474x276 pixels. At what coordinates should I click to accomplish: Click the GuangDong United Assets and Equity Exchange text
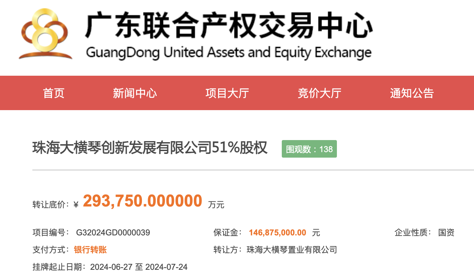229,53
